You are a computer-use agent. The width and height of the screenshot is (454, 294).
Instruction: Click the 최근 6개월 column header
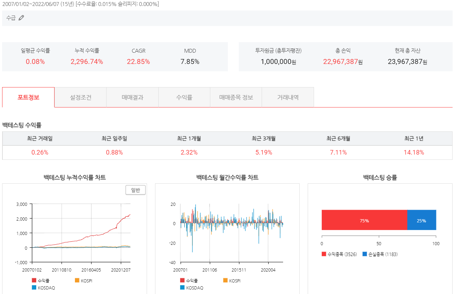click(x=338, y=138)
